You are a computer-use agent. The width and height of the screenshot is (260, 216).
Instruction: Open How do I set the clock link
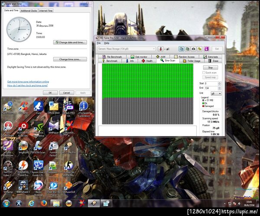(28, 85)
